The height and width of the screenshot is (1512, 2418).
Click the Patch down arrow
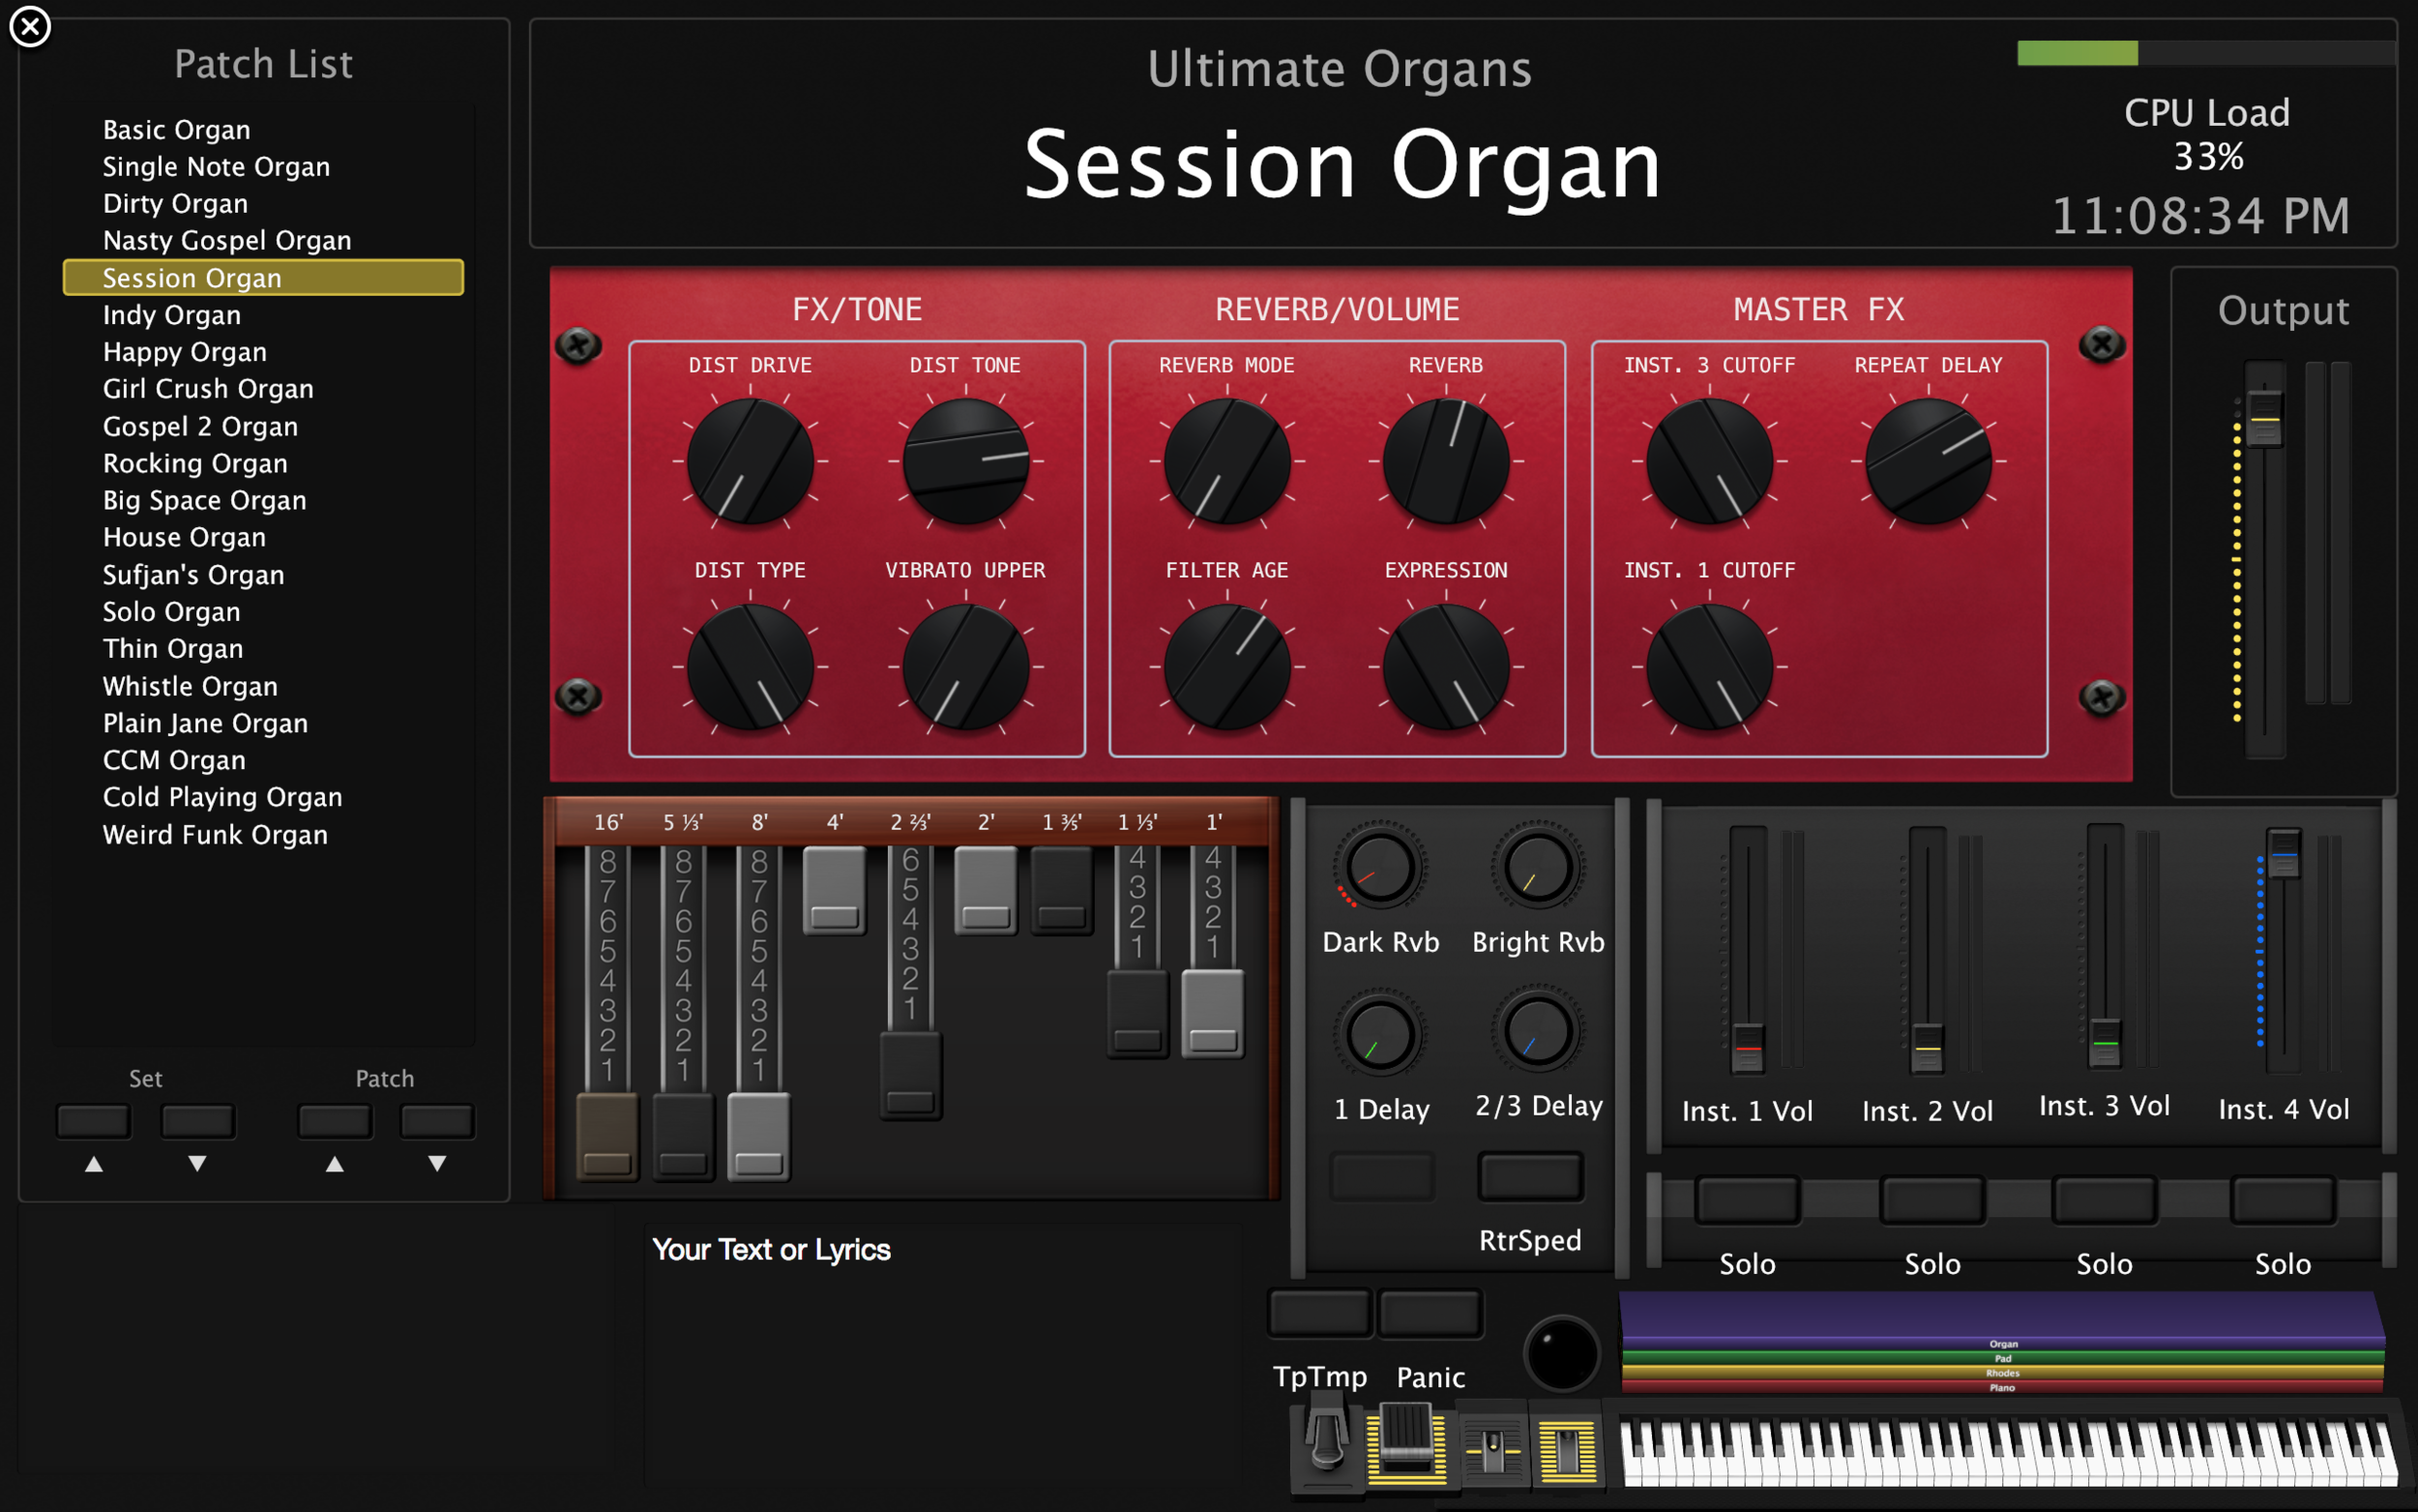coord(437,1122)
